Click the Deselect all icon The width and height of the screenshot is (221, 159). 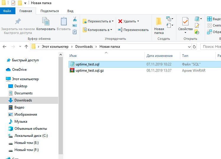coord(209,25)
